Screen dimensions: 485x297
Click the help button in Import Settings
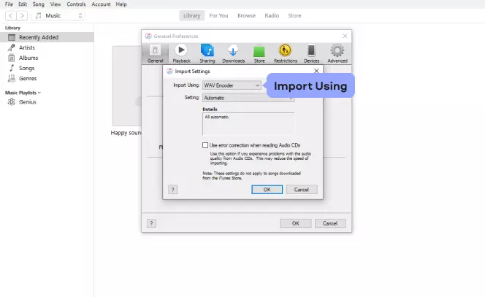click(x=173, y=190)
